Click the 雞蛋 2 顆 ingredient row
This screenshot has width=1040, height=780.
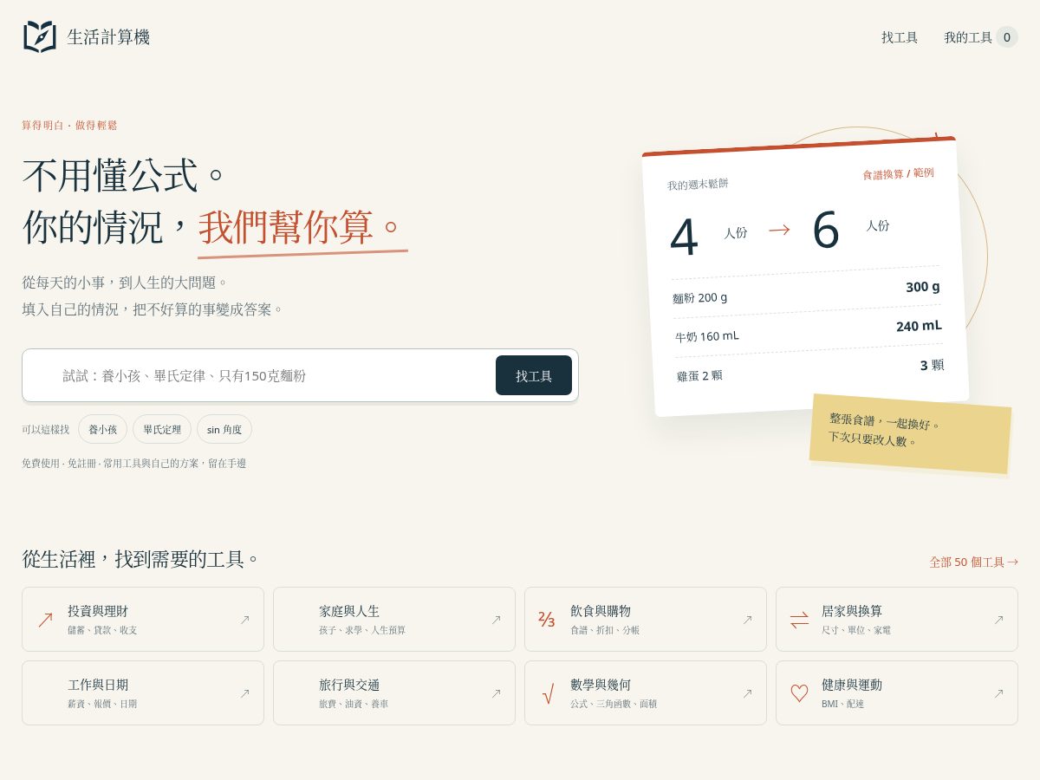(810, 370)
